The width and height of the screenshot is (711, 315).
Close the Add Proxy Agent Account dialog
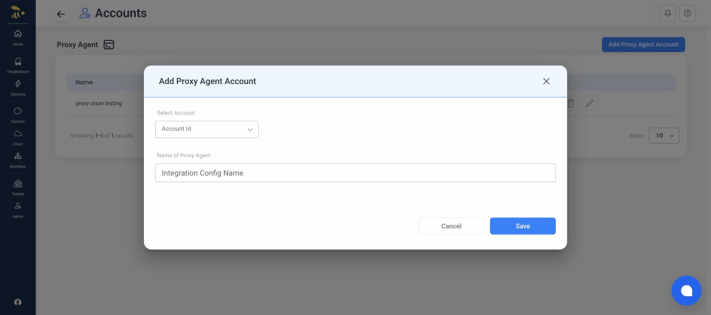pyautogui.click(x=546, y=81)
